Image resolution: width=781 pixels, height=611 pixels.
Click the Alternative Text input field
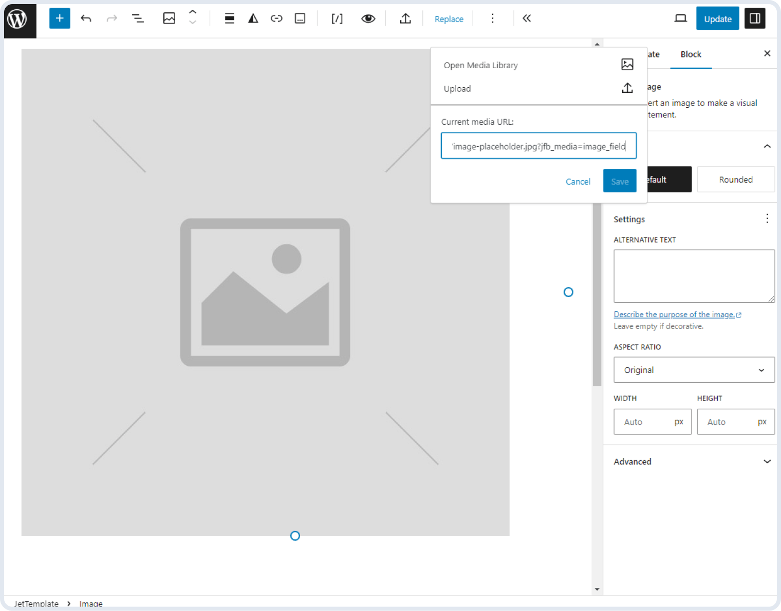tap(694, 276)
